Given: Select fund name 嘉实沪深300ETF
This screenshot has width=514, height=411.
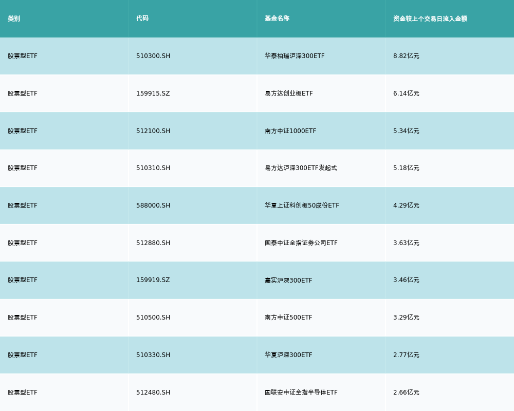Looking at the screenshot, I should tap(288, 281).
